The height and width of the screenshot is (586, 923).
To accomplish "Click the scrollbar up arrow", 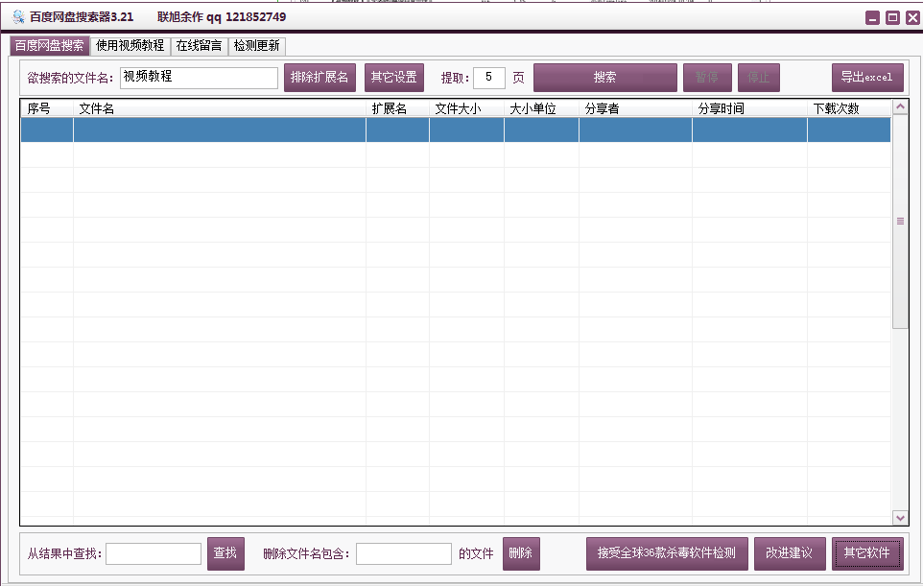I will pos(900,107).
